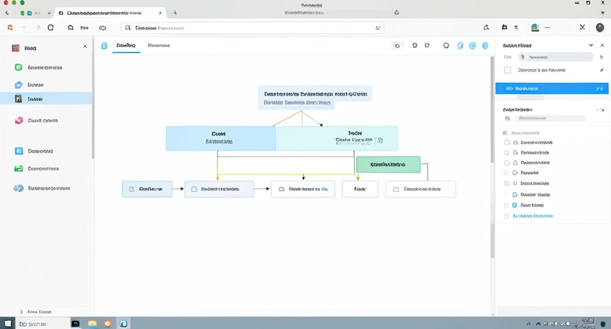
Task: Click the browser reload icon
Action: (51, 27)
